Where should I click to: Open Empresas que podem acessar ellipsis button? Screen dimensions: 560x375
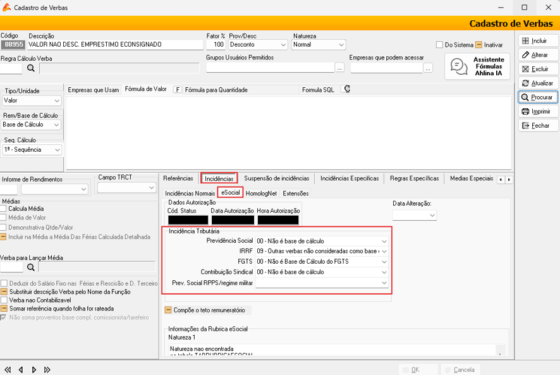tap(428, 68)
